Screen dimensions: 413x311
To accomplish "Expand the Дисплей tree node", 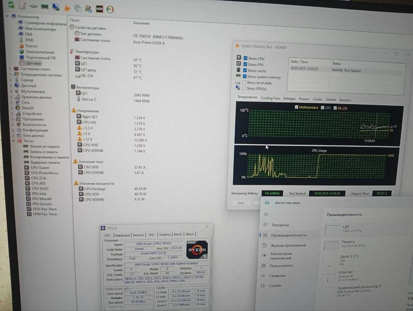I will pyautogui.click(x=11, y=85).
